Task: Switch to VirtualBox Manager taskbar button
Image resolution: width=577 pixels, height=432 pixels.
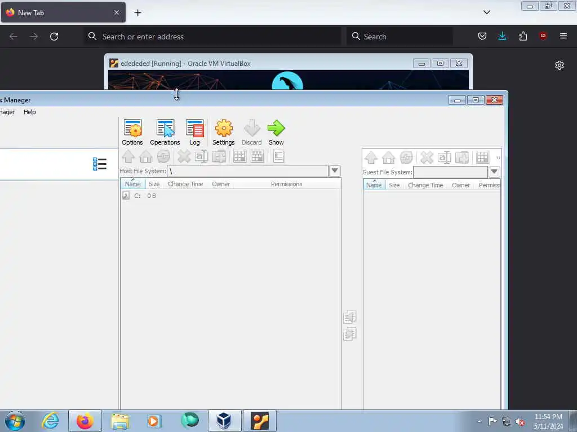Action: pos(224,421)
